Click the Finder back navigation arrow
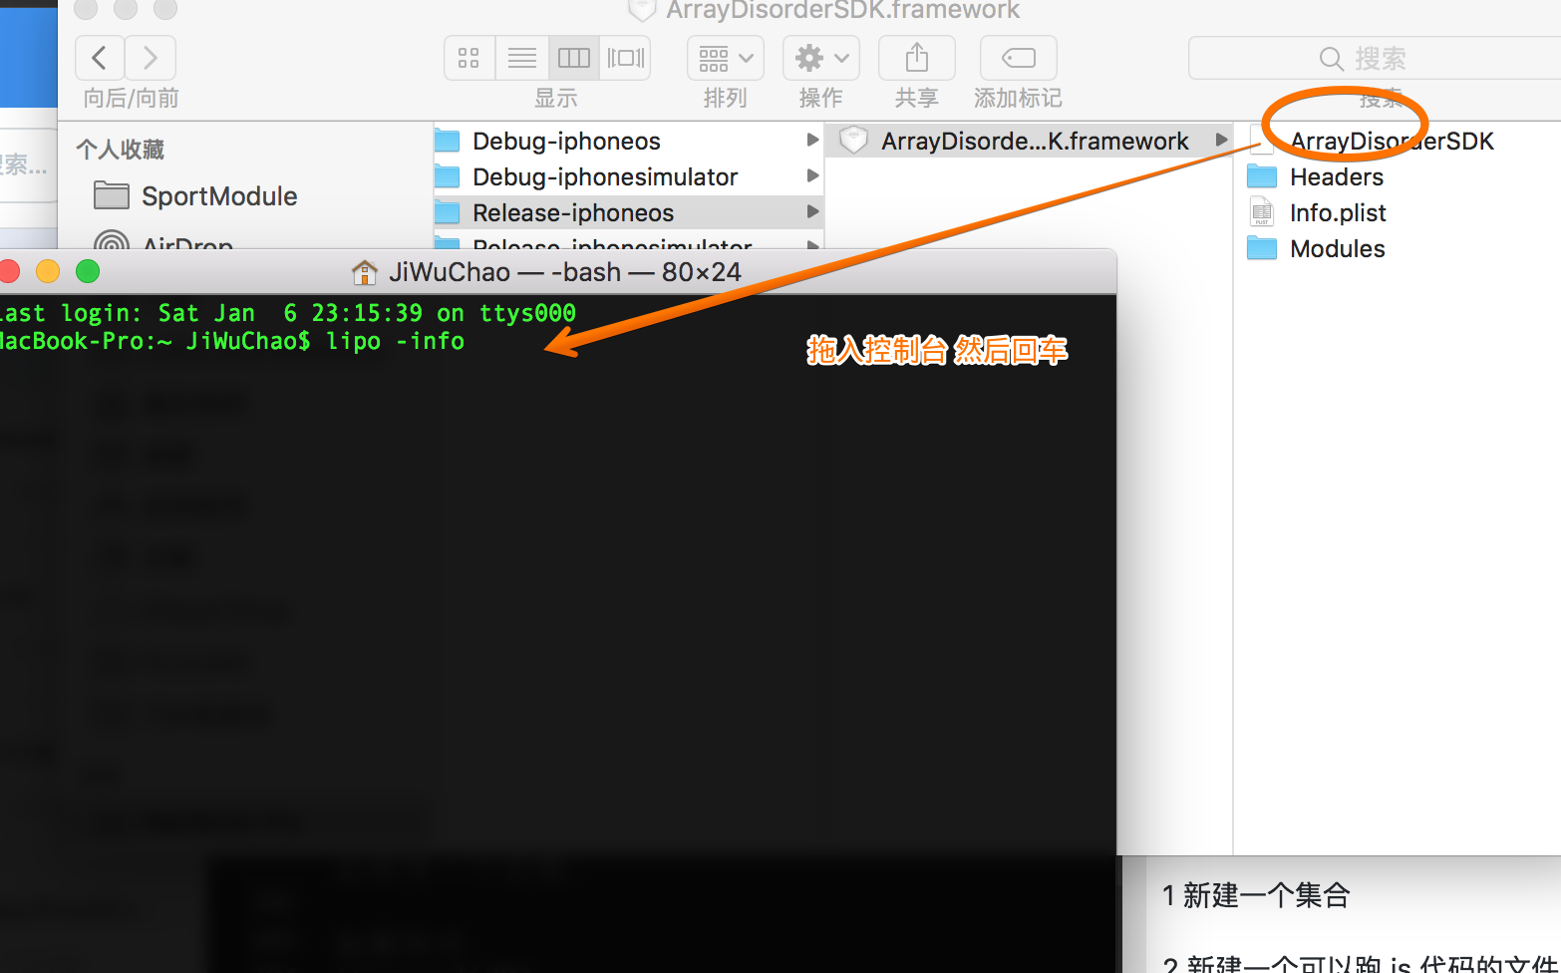 tap(100, 58)
